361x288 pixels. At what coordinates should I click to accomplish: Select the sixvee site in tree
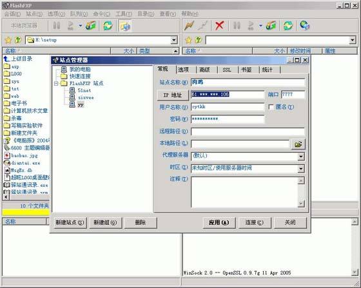click(x=86, y=97)
